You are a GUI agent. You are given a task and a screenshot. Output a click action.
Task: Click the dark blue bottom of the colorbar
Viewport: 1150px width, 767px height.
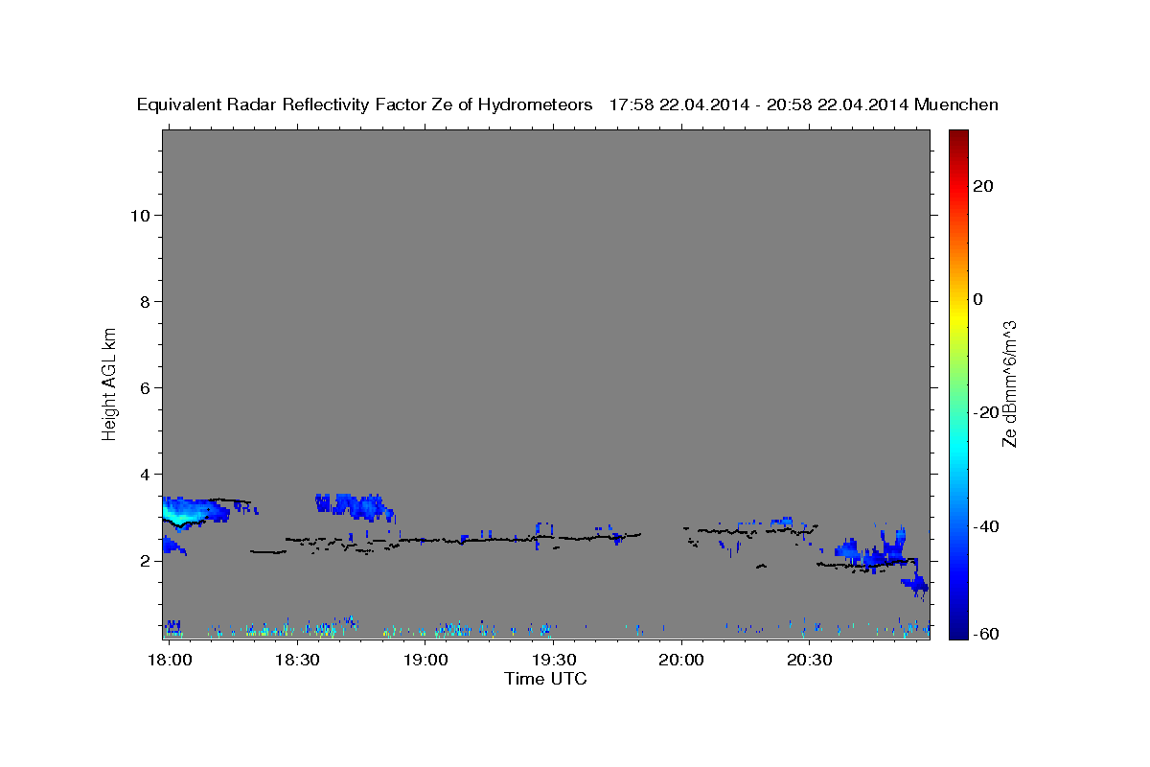click(959, 631)
